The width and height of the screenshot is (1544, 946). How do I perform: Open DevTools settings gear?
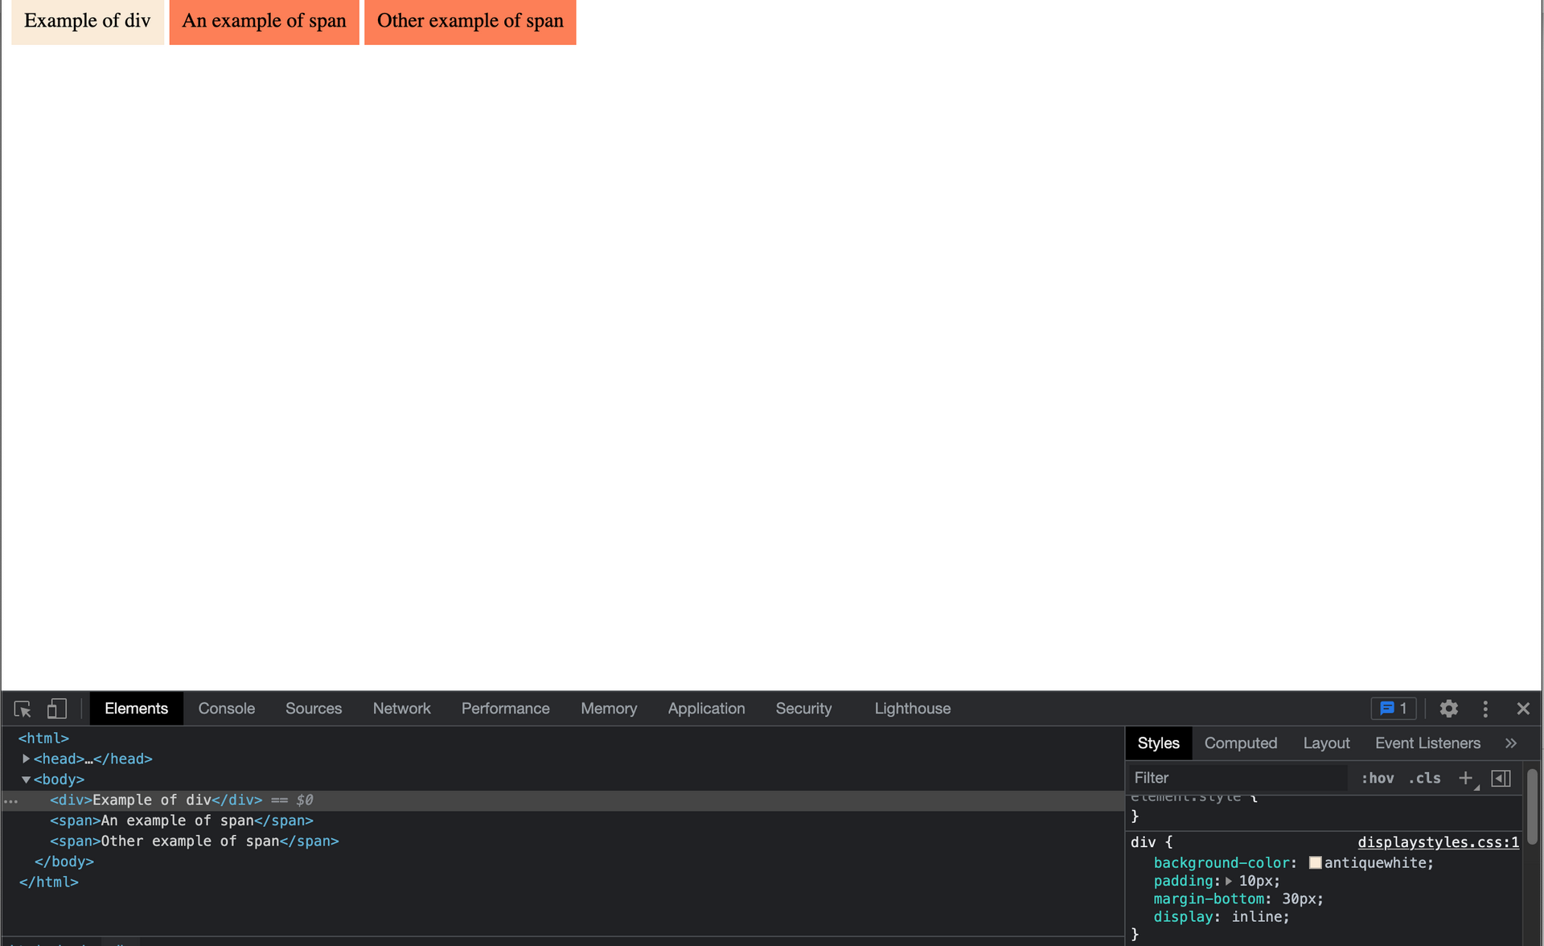coord(1448,709)
